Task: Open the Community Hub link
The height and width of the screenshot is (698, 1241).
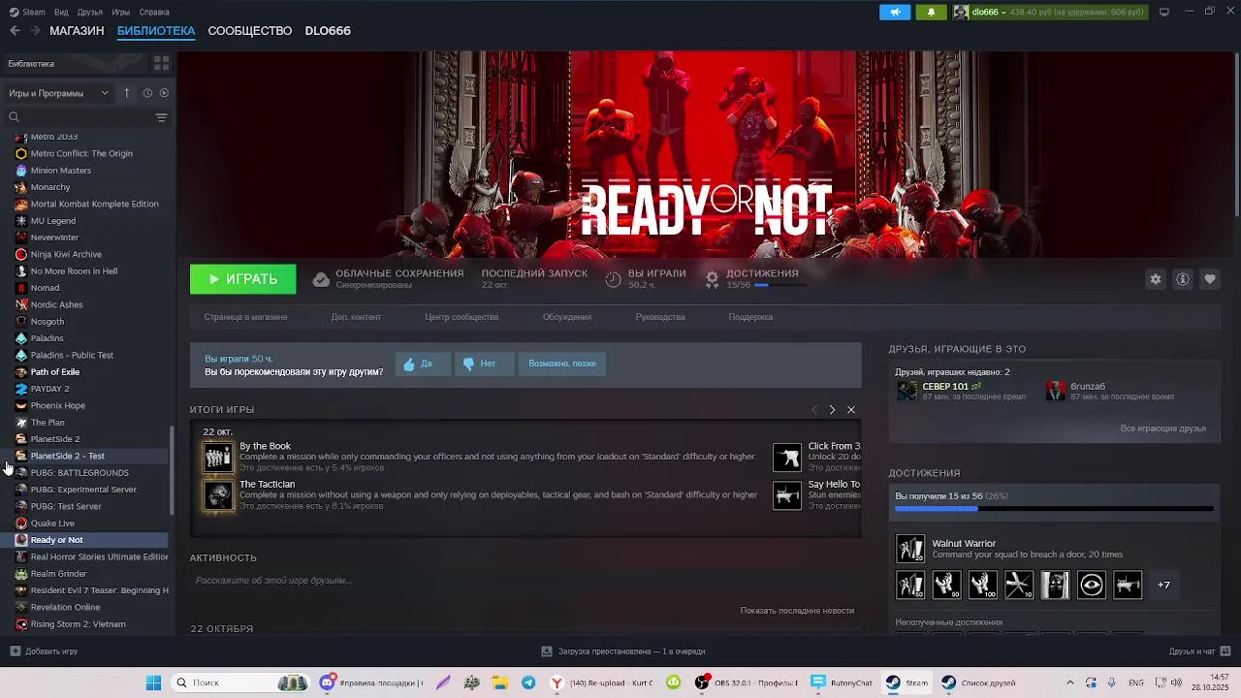Action: (461, 317)
